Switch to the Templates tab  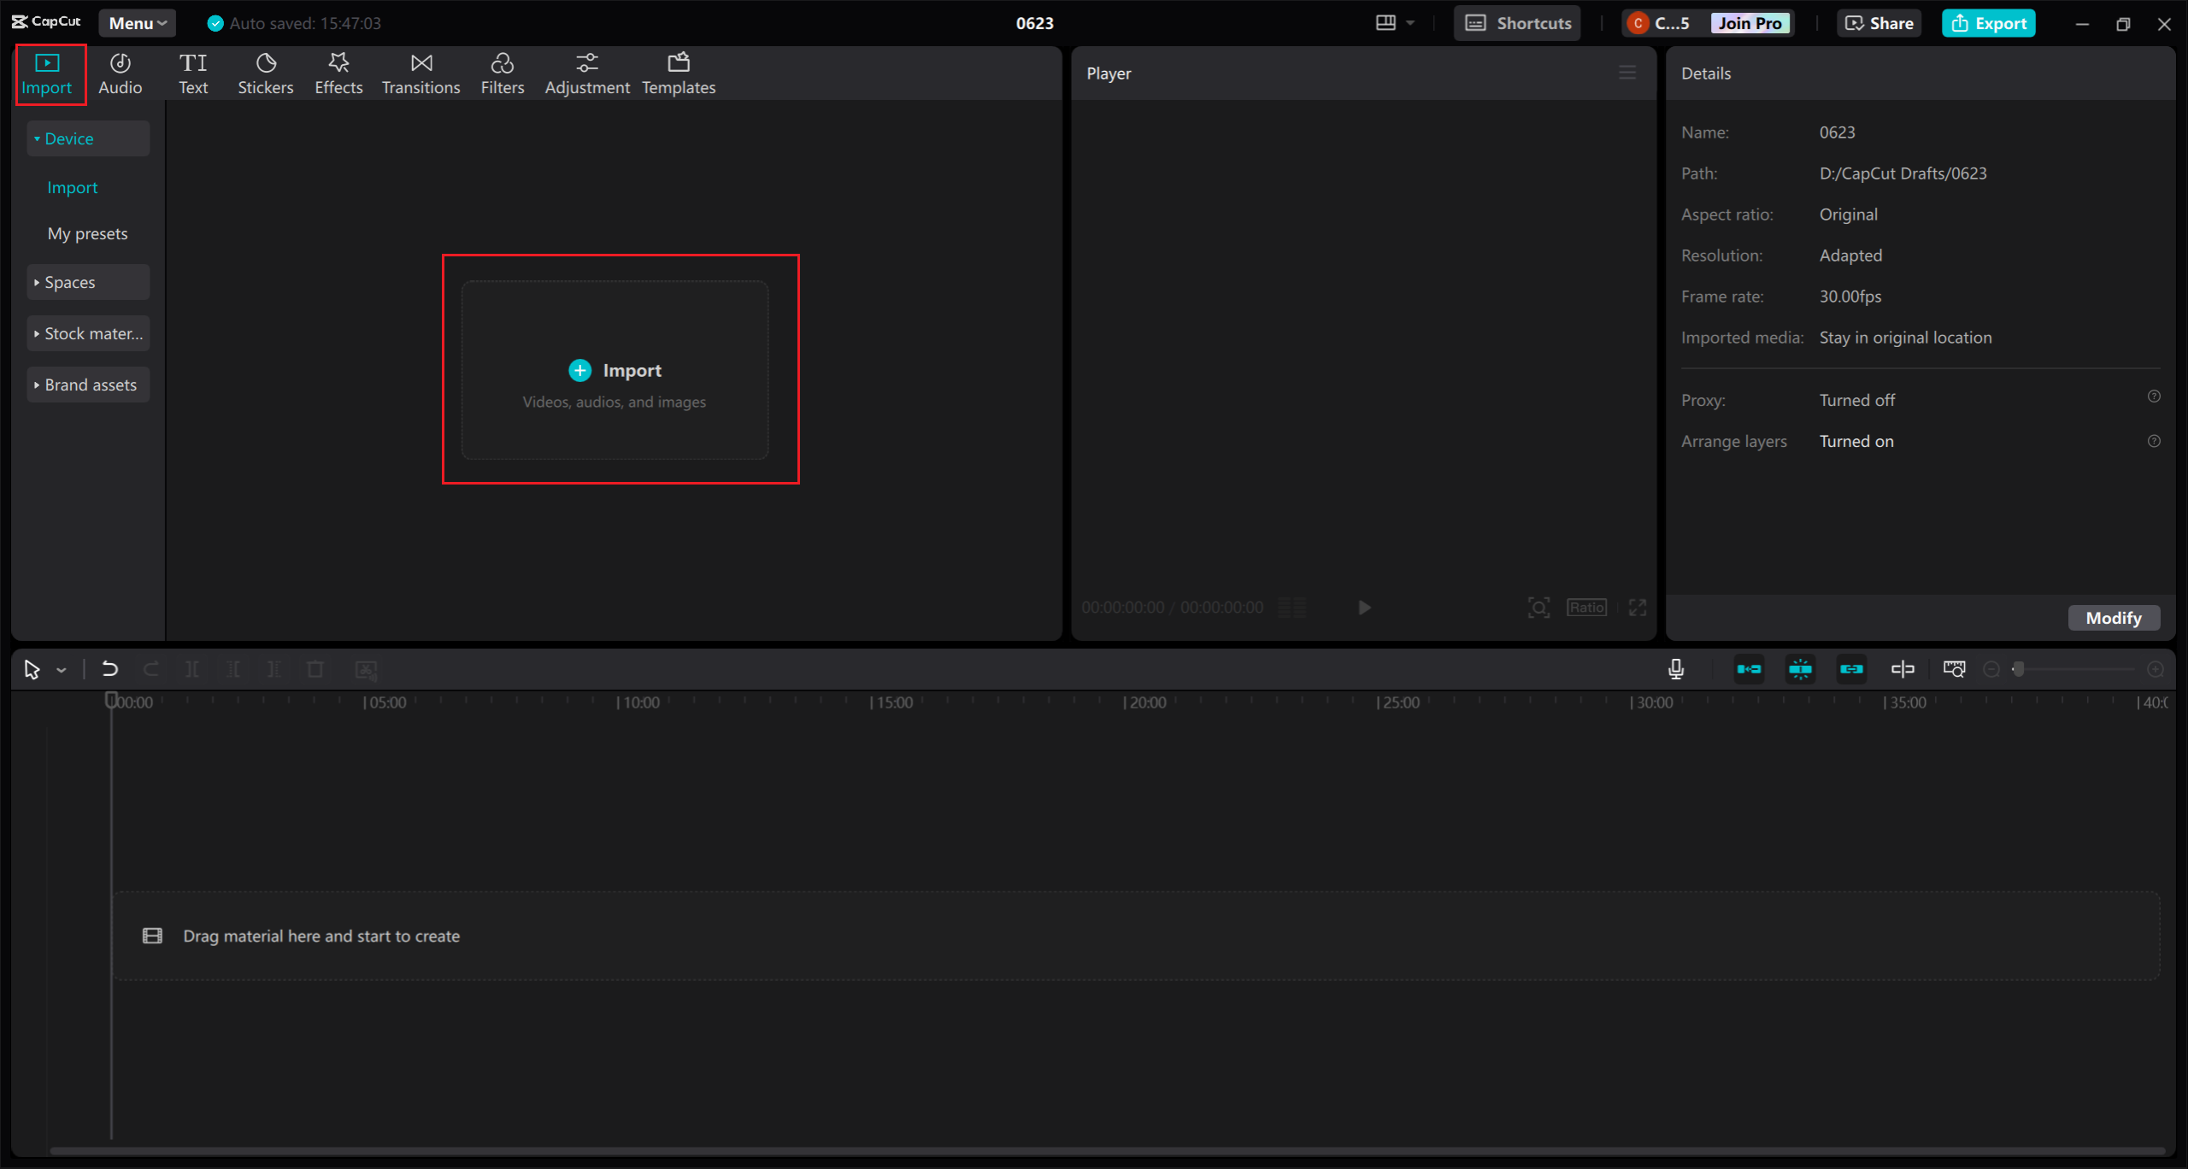coord(678,73)
